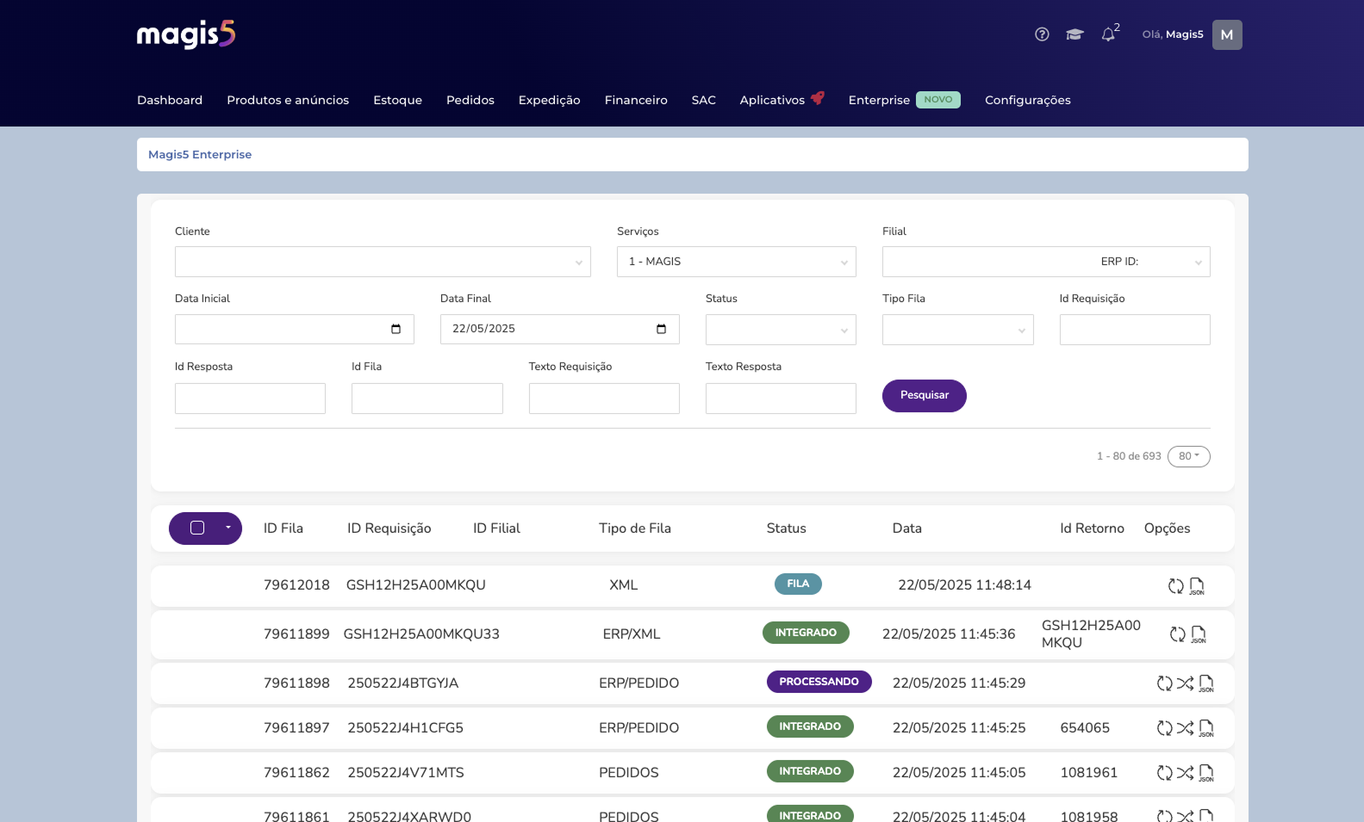The image size is (1364, 822).
Task: Click the Texto Resposta field
Action: tap(781, 399)
